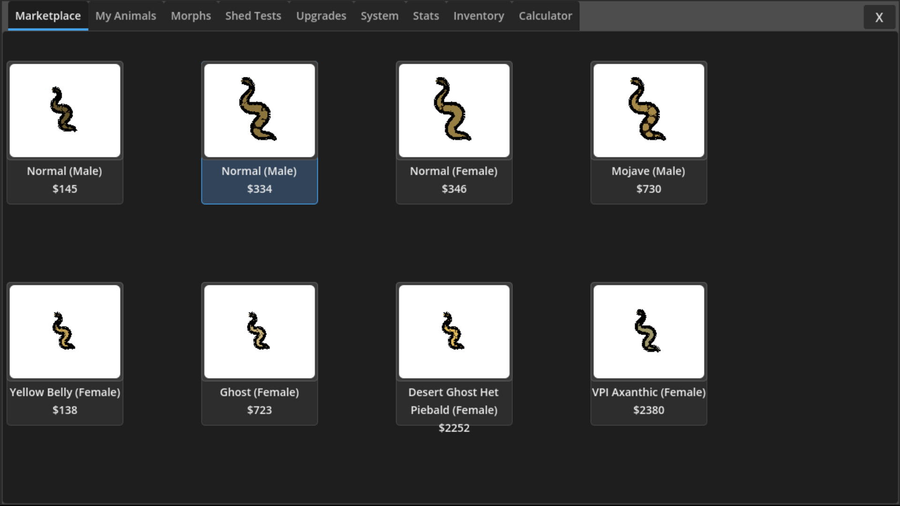Pick the Desert Ghost Het Piebald snake image
The width and height of the screenshot is (900, 506).
(x=454, y=332)
